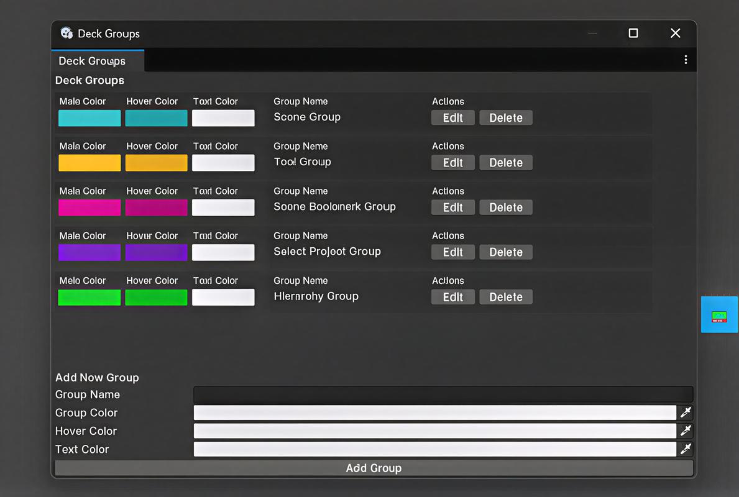
Task: Edit the Scene Group
Action: [452, 117]
